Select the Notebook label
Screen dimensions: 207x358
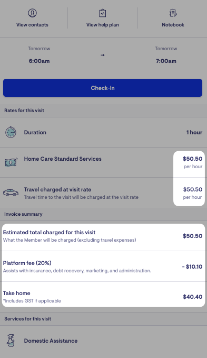click(173, 25)
